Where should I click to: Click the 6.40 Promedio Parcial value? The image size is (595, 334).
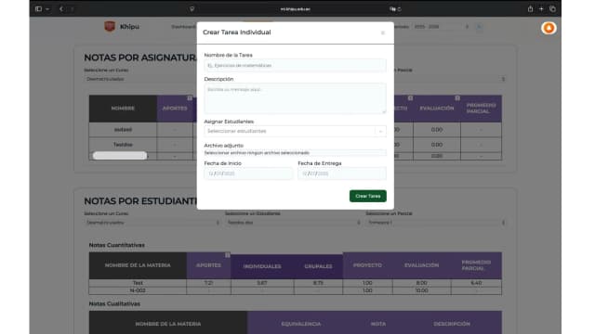coord(476,283)
